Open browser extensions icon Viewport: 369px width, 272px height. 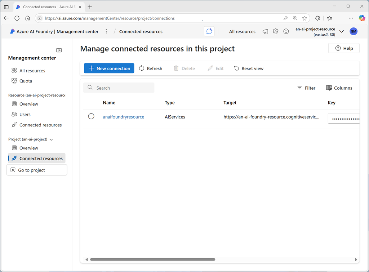[x=317, y=18]
